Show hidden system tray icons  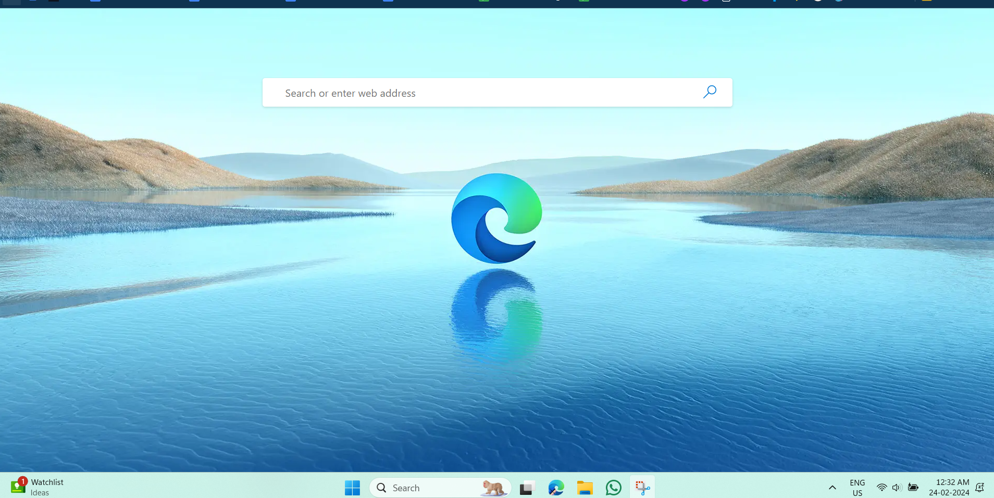click(832, 488)
